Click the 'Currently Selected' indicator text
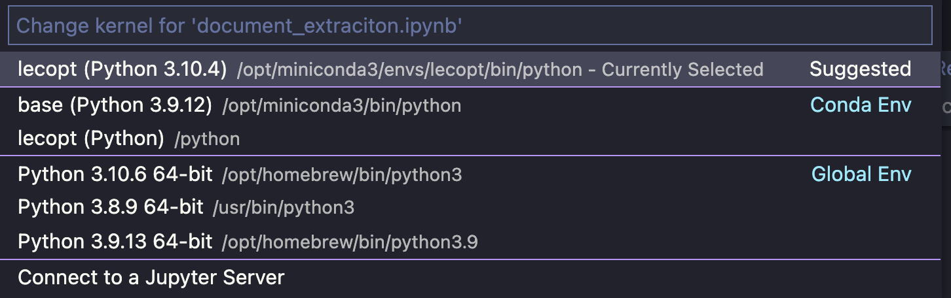 (x=682, y=70)
